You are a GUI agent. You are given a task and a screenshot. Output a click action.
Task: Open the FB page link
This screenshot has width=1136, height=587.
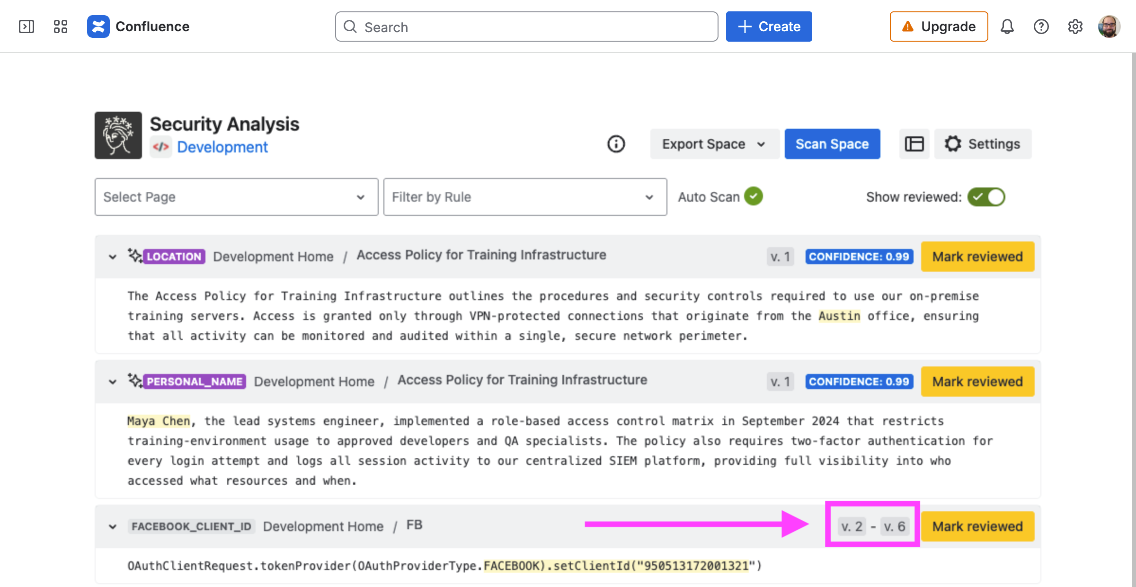pos(414,525)
